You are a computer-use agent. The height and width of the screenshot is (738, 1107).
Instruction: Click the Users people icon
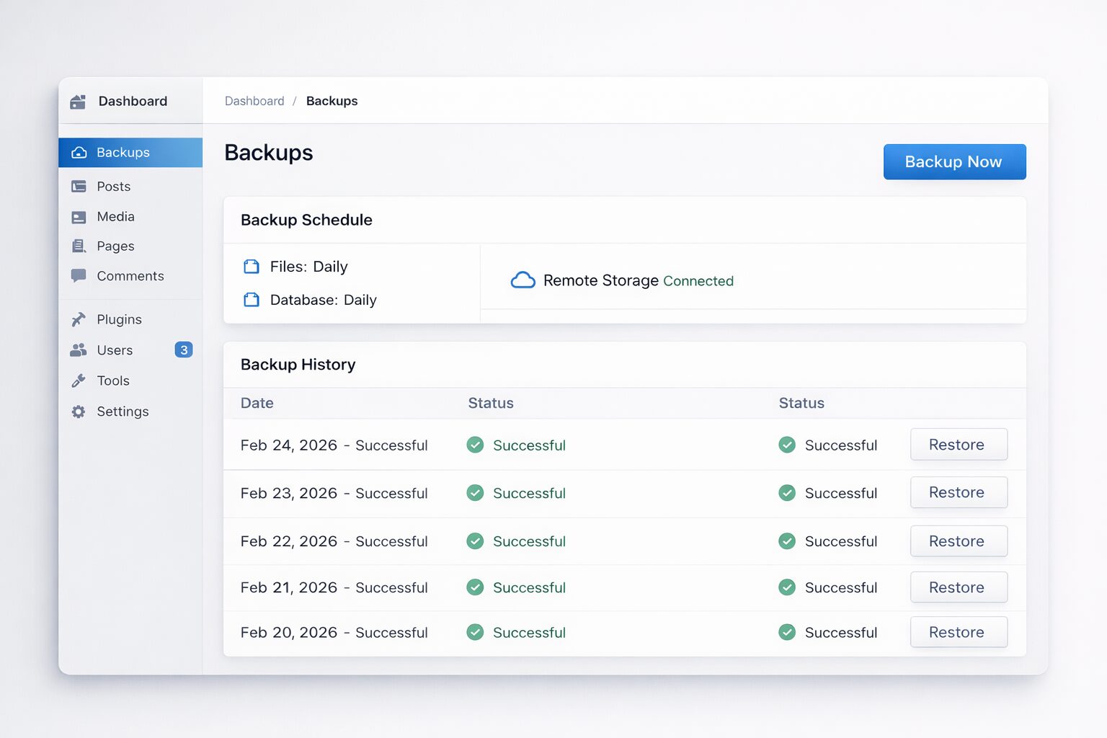coord(78,350)
